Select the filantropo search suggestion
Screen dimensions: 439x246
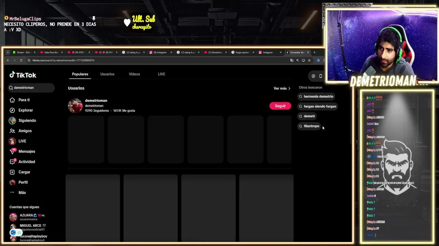coord(309,126)
